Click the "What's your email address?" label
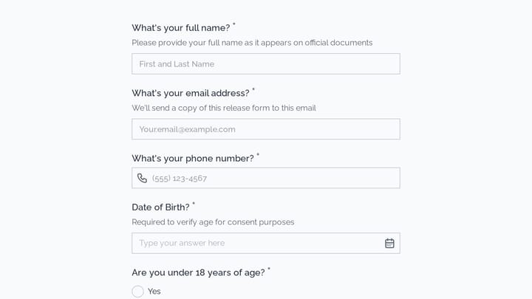This screenshot has width=532, height=299. coord(191,93)
